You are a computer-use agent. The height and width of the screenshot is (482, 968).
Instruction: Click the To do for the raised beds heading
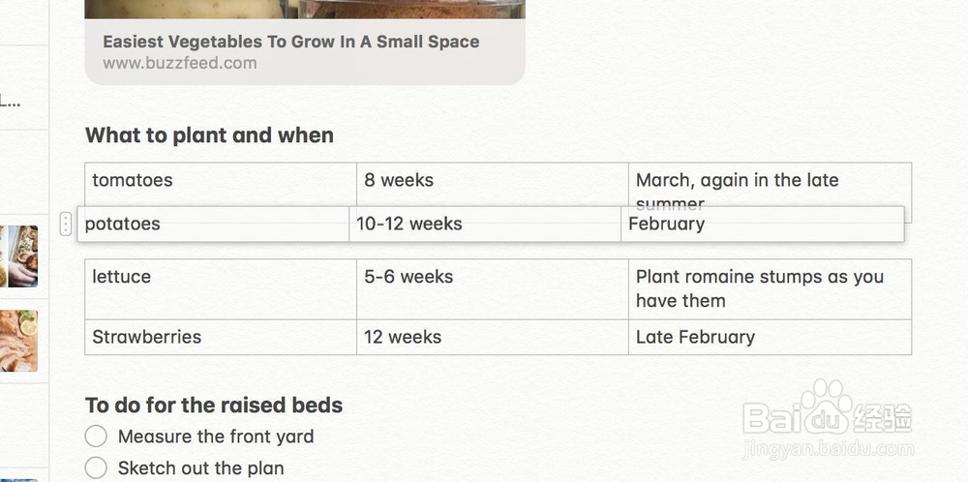(214, 406)
